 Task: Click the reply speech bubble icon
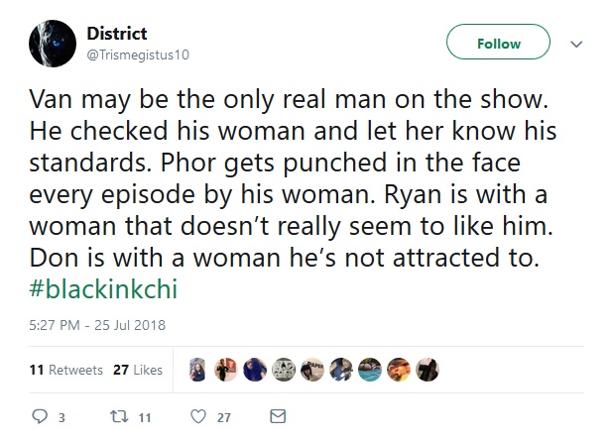40,416
